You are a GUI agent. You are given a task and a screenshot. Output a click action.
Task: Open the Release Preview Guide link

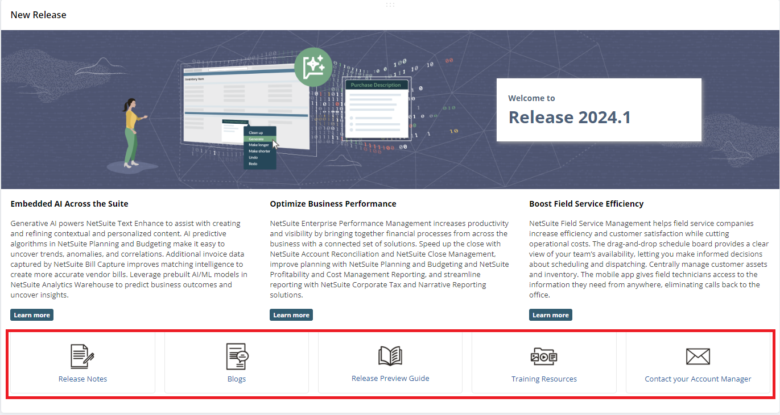tap(390, 378)
